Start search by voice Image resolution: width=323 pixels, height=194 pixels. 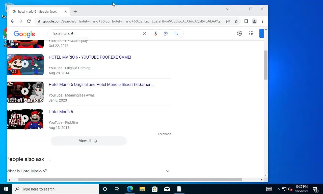[156, 34]
